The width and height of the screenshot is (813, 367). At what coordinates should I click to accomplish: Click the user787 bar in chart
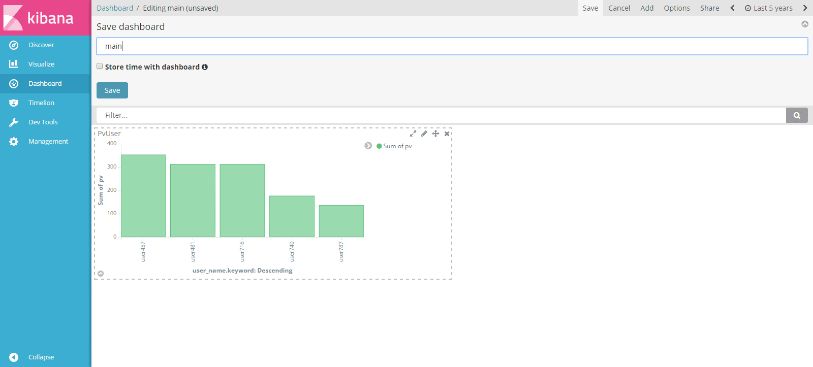[341, 221]
